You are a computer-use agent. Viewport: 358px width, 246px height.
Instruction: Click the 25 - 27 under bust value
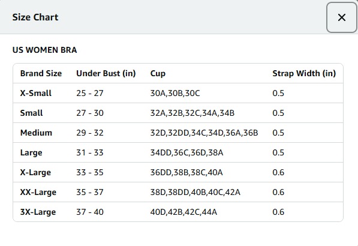click(x=90, y=93)
